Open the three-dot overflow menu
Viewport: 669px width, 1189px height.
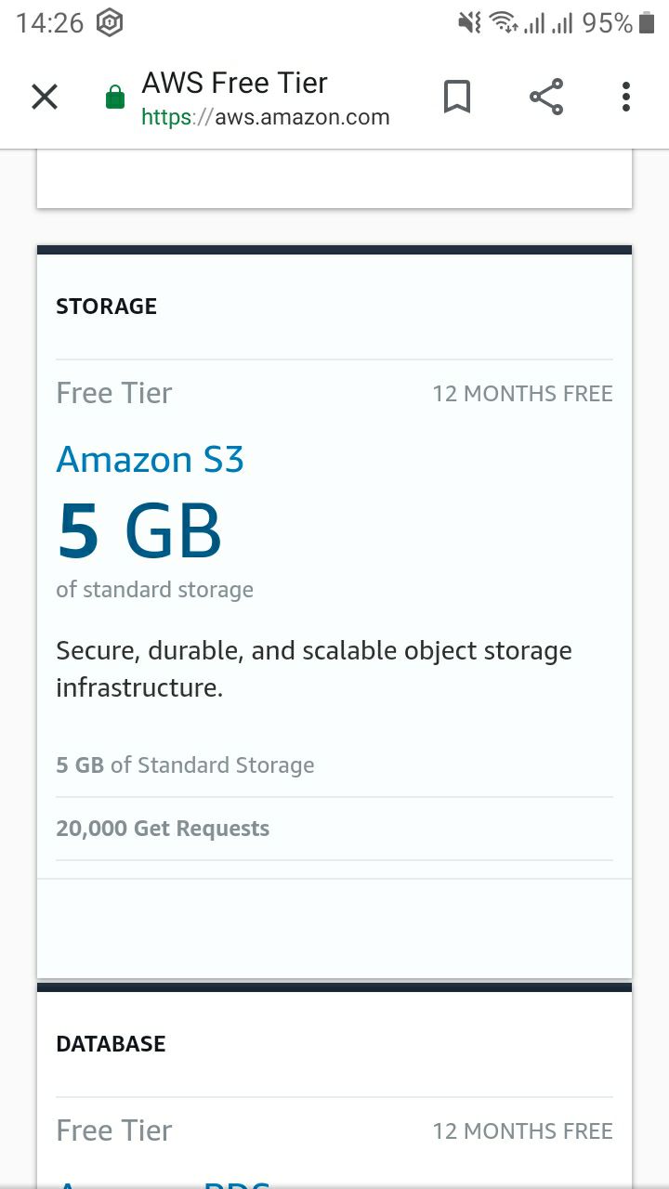coord(626,97)
